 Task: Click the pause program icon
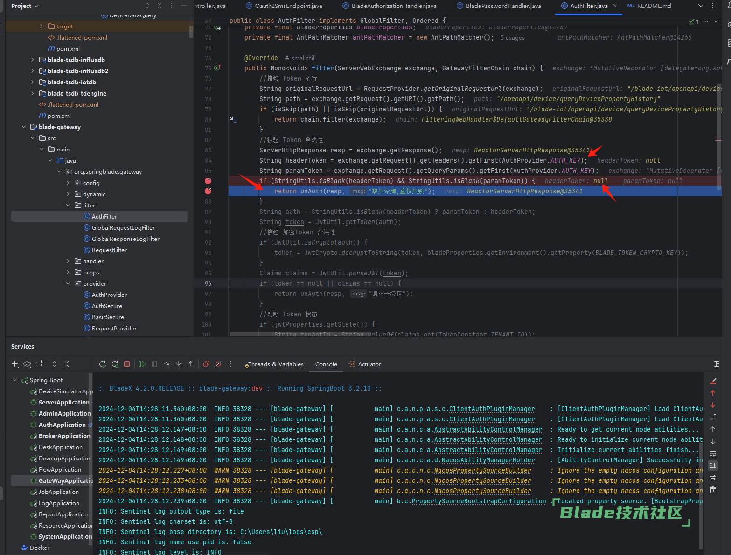click(x=154, y=364)
